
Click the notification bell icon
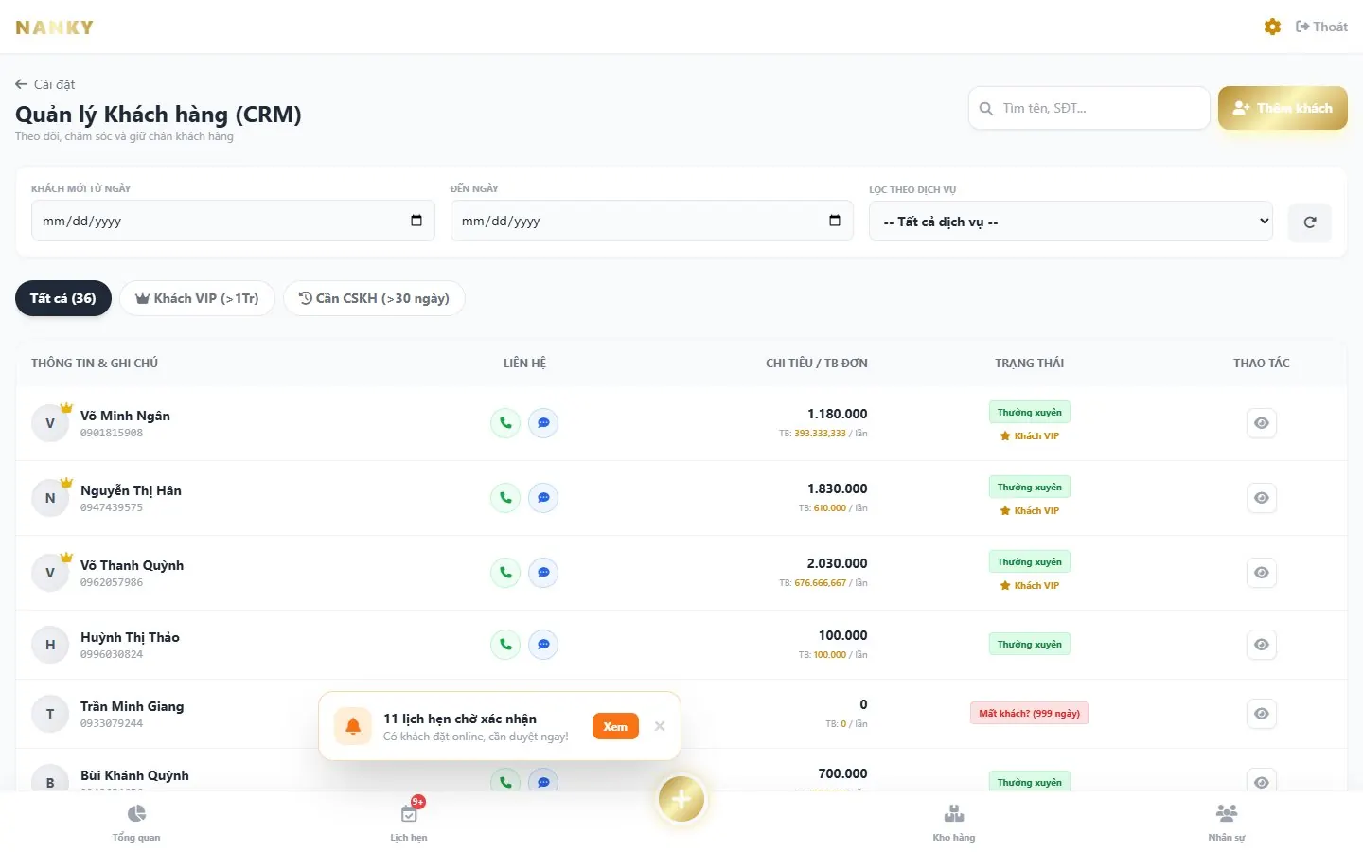[353, 726]
